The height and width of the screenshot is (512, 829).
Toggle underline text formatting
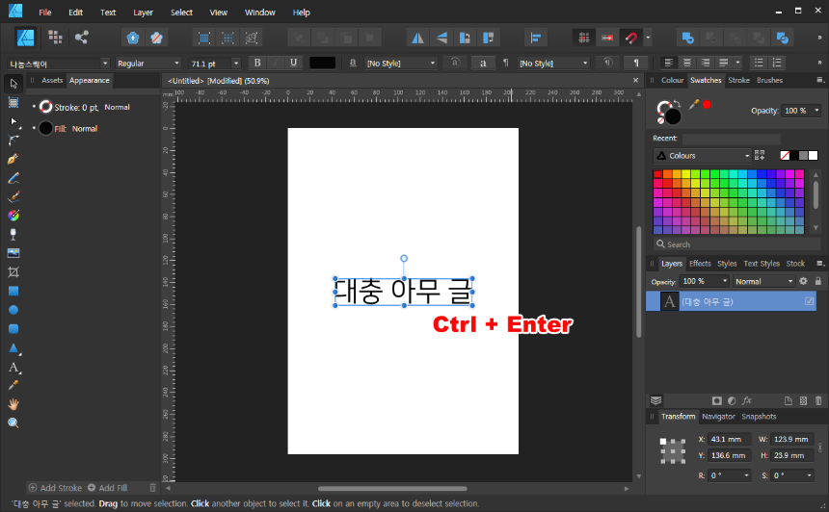click(293, 63)
